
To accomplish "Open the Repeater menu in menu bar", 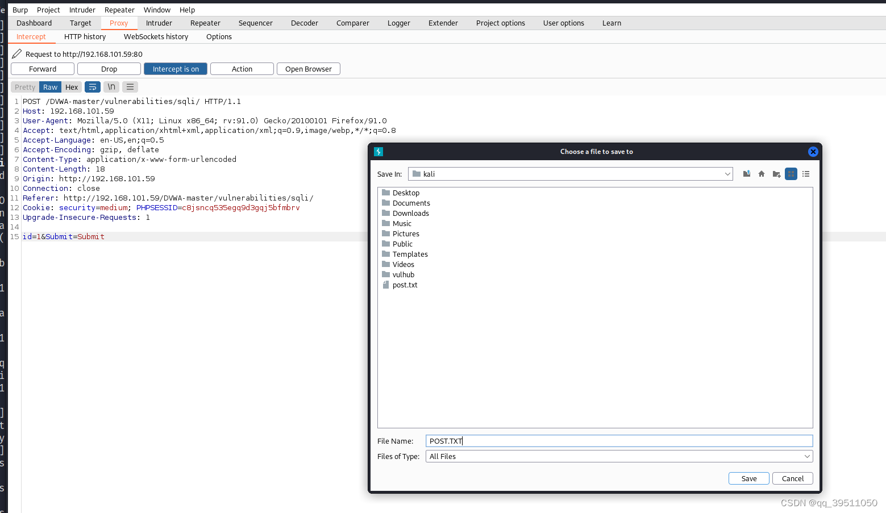I will pyautogui.click(x=119, y=10).
